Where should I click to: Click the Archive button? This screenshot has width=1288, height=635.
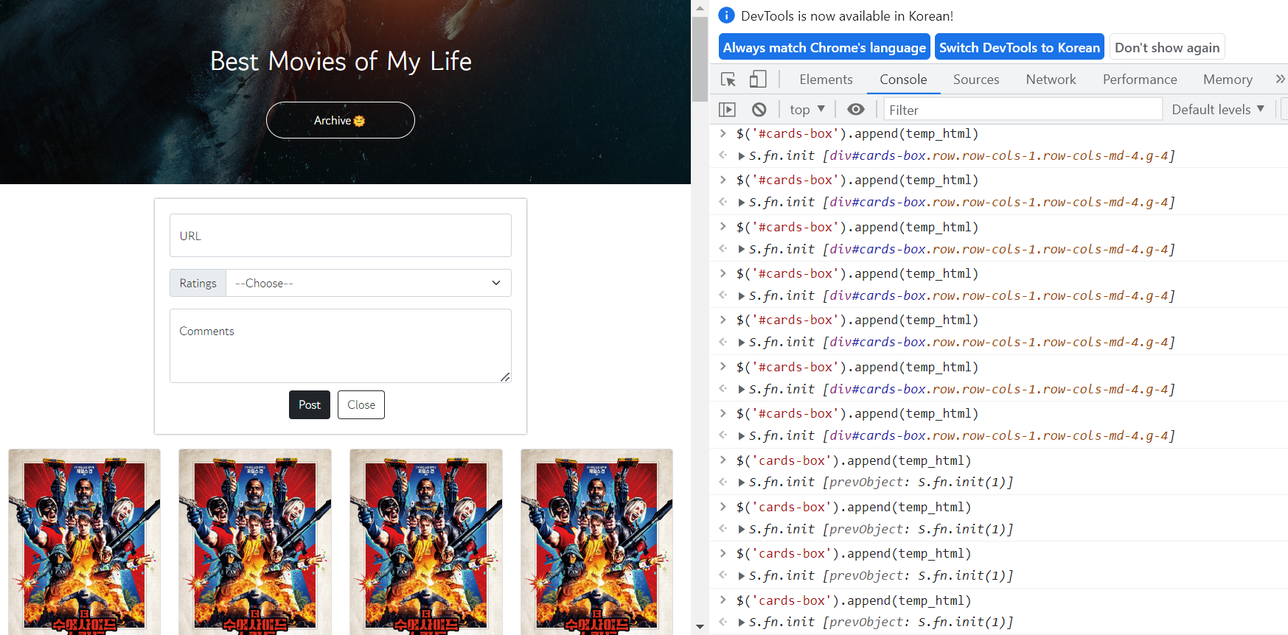click(x=340, y=120)
